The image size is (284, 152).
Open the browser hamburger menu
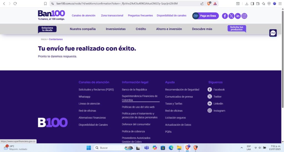point(280,4)
